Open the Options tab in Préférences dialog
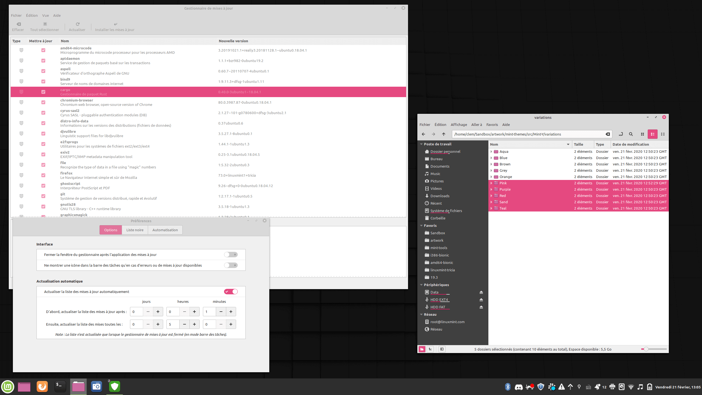Screen dimensions: 702x395 coord(111,230)
